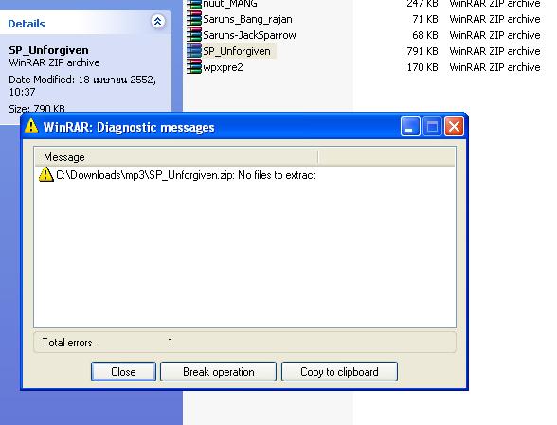The image size is (557, 425).
Task: Select the wpxpre2 file name
Action: (x=224, y=67)
